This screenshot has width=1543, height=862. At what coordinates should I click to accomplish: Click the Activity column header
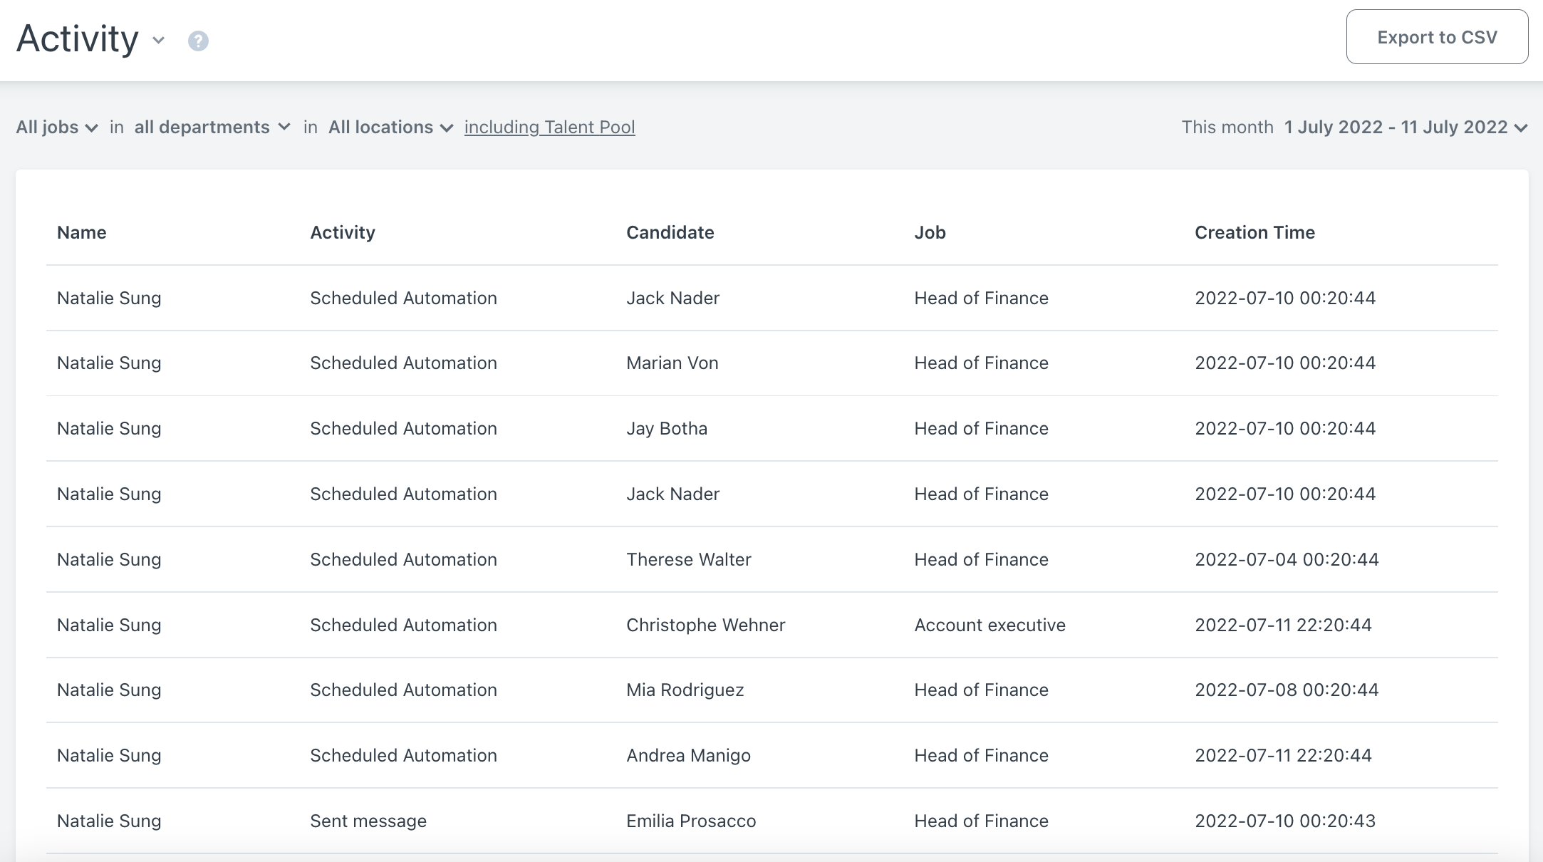[x=343, y=232]
